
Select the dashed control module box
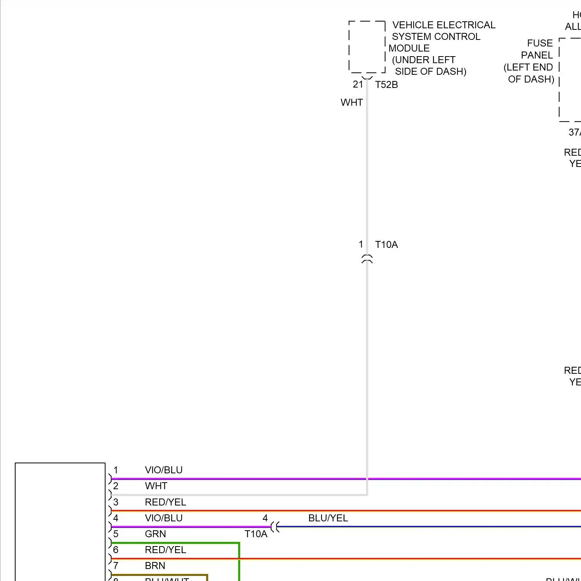367,47
